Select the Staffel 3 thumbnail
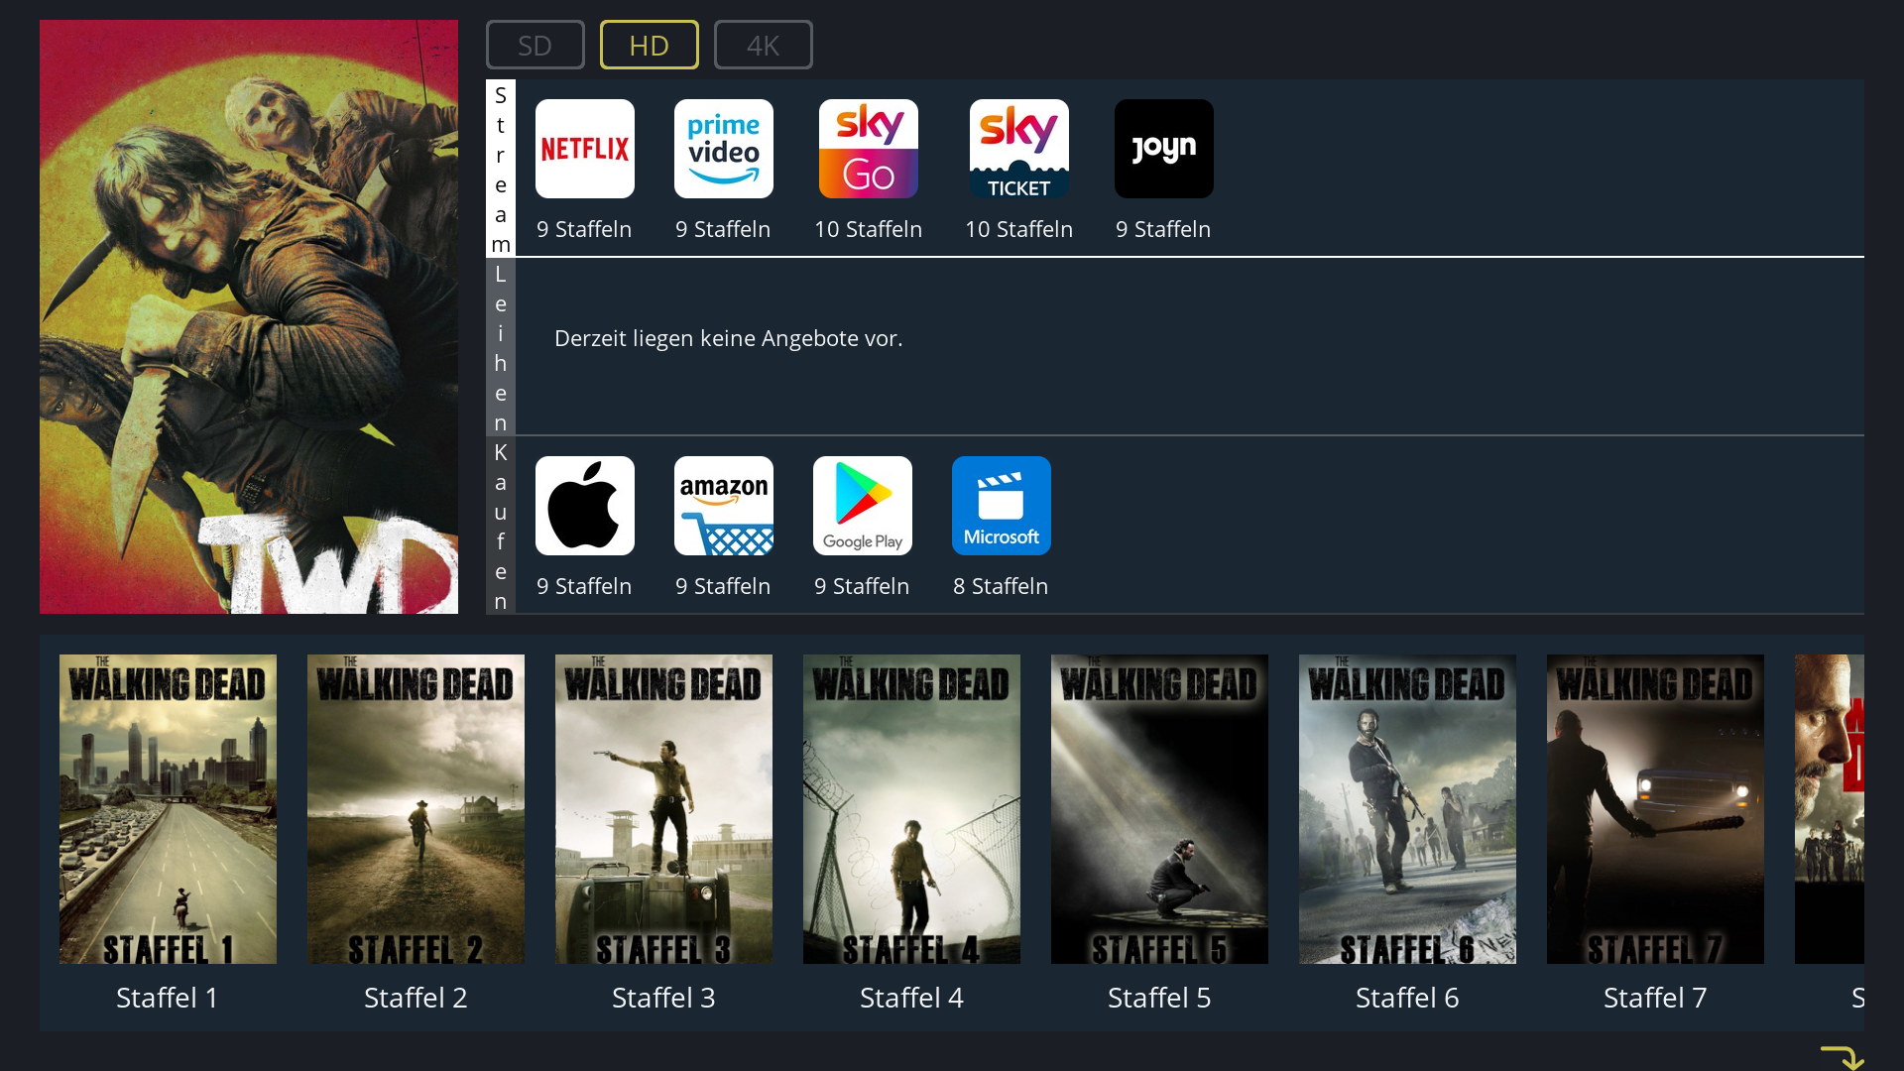The image size is (1904, 1071). [x=663, y=808]
